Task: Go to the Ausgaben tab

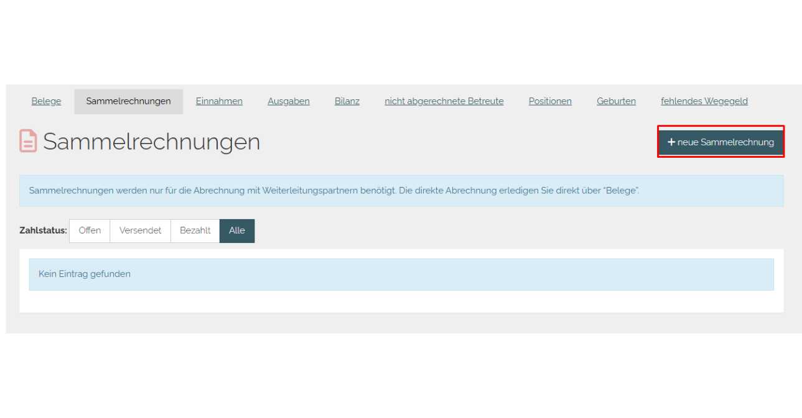Action: pyautogui.click(x=288, y=101)
